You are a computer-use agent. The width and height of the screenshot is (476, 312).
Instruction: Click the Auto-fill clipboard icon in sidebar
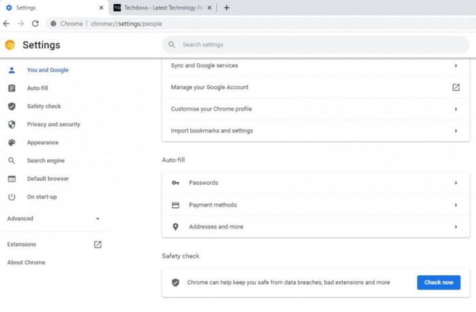point(12,88)
